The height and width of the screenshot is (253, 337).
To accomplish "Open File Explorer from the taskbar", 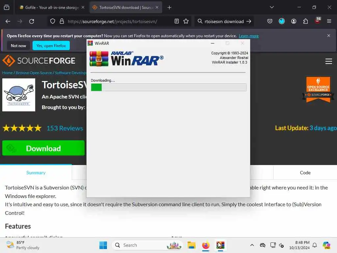I will [x=191, y=245].
